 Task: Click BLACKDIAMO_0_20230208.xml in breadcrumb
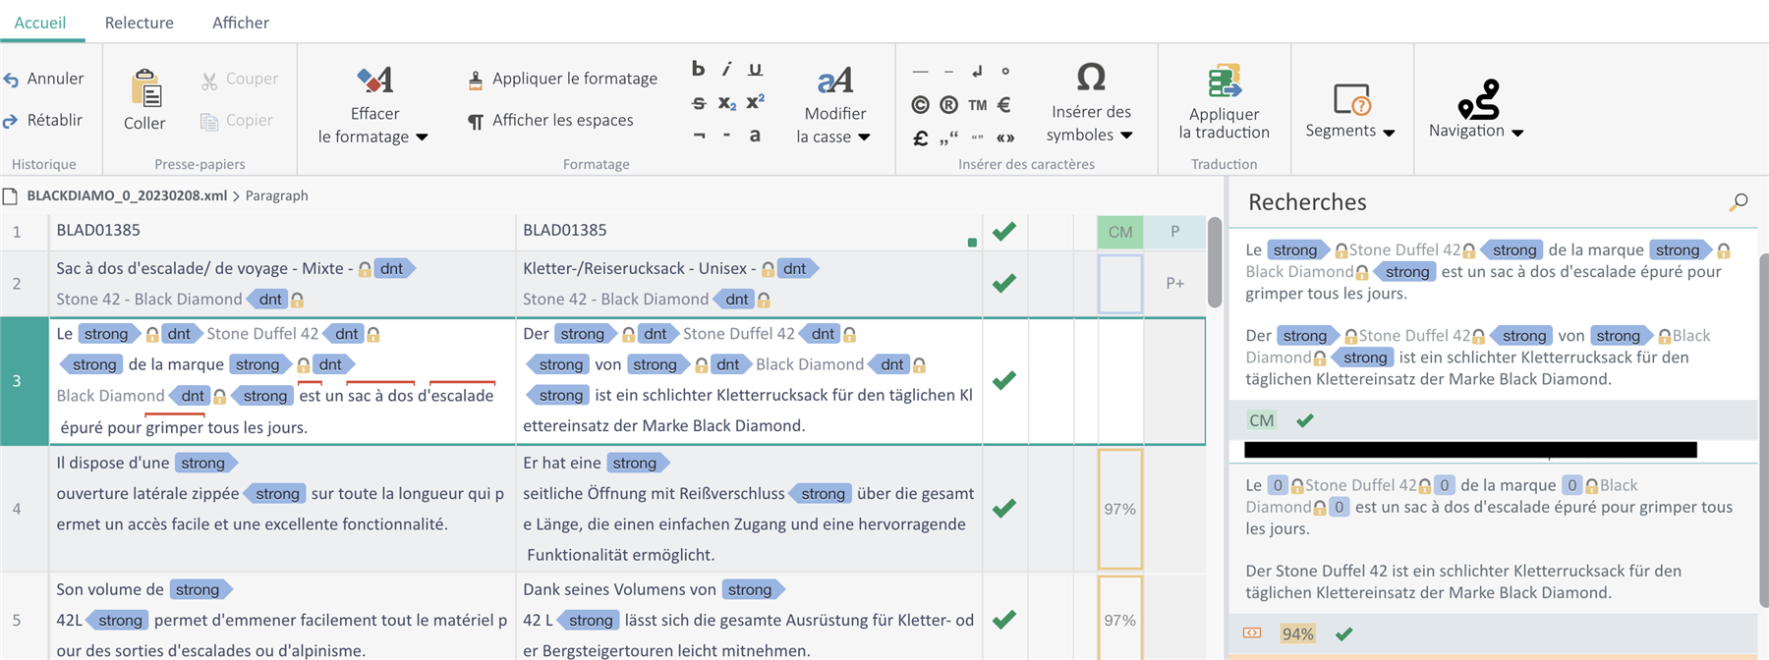pos(127,195)
